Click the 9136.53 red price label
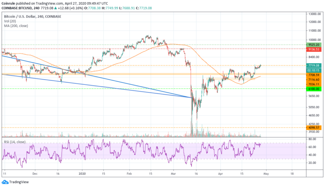The height and width of the screenshot is (187, 325). coord(314,49)
